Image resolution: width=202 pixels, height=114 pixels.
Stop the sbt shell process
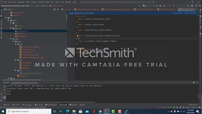[4, 90]
